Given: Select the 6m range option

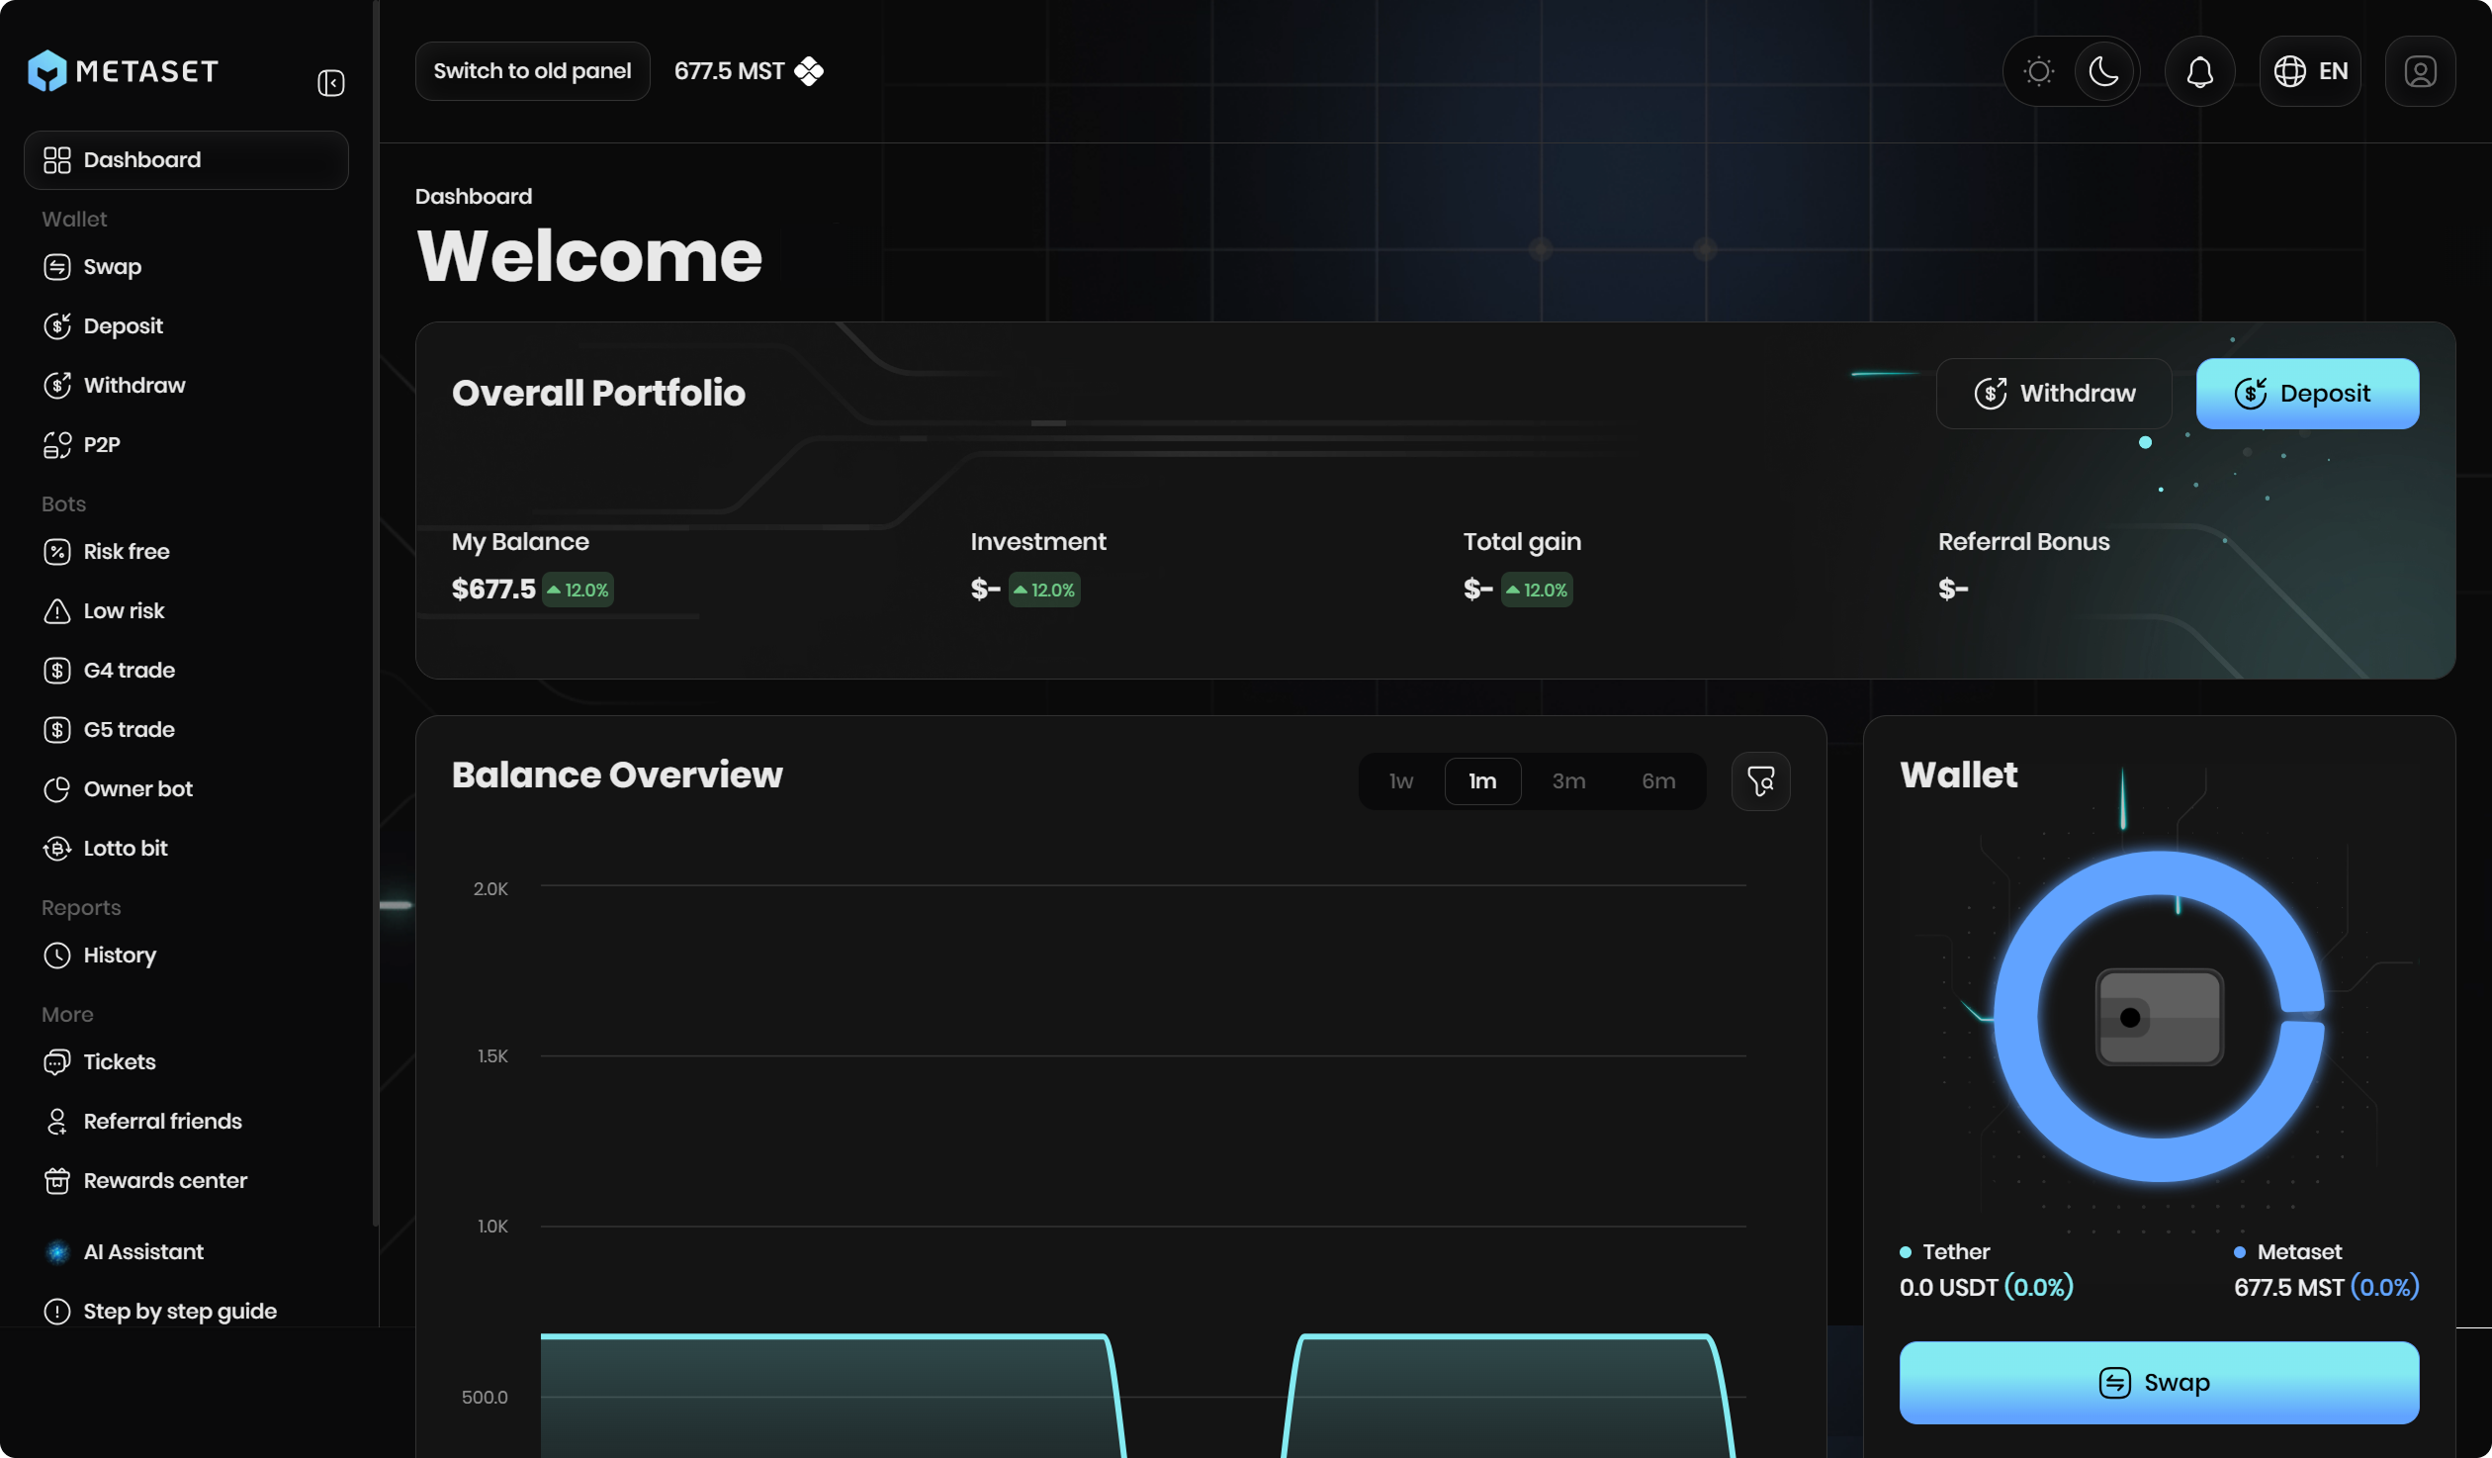Looking at the screenshot, I should point(1658,781).
